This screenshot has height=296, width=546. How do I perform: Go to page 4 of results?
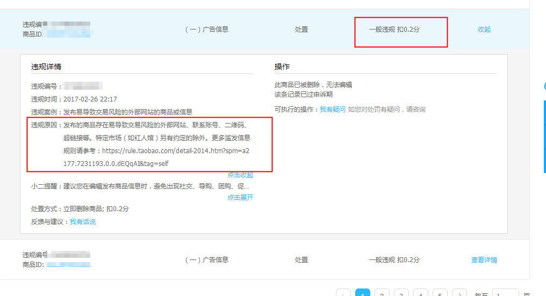coord(421,293)
